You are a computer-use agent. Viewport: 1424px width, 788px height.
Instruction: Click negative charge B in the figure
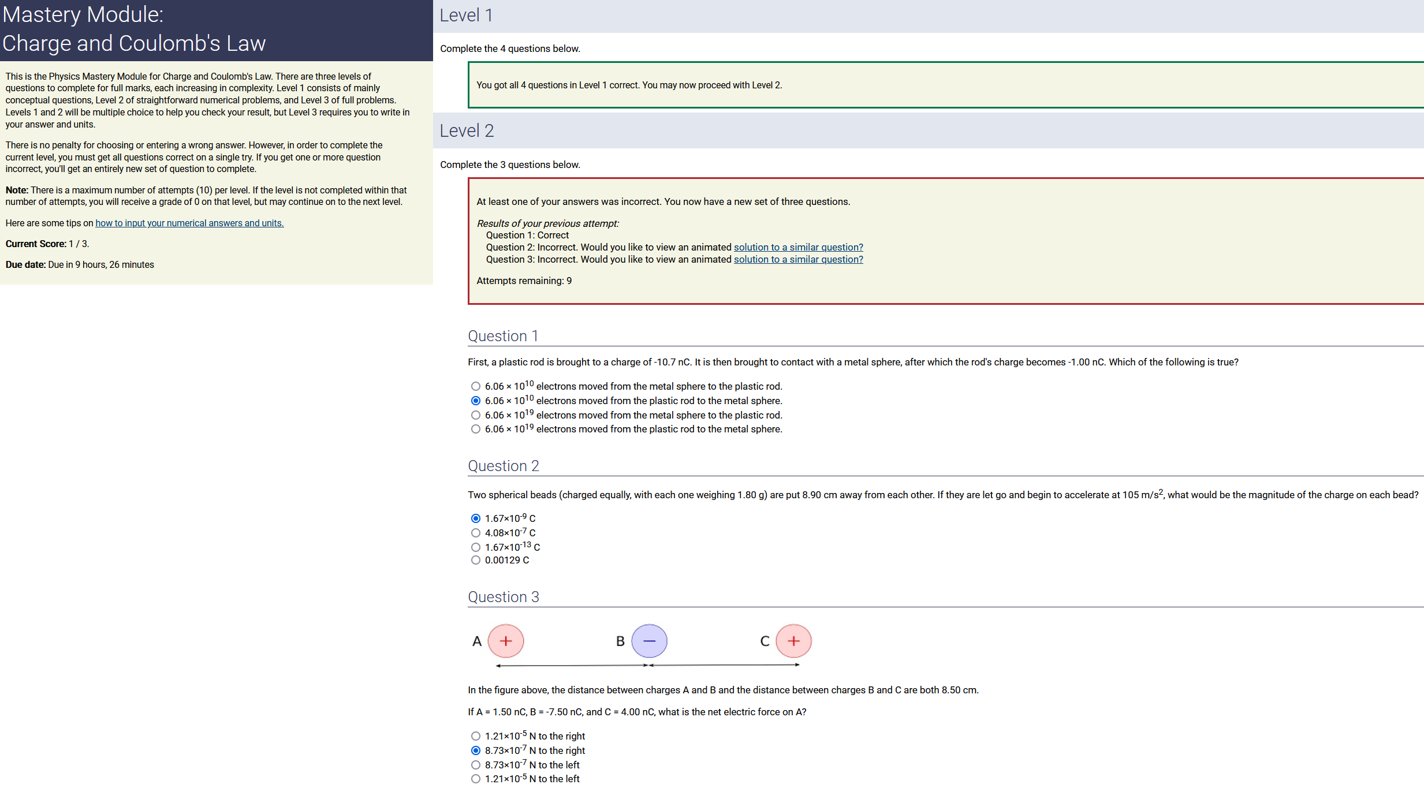tap(649, 641)
